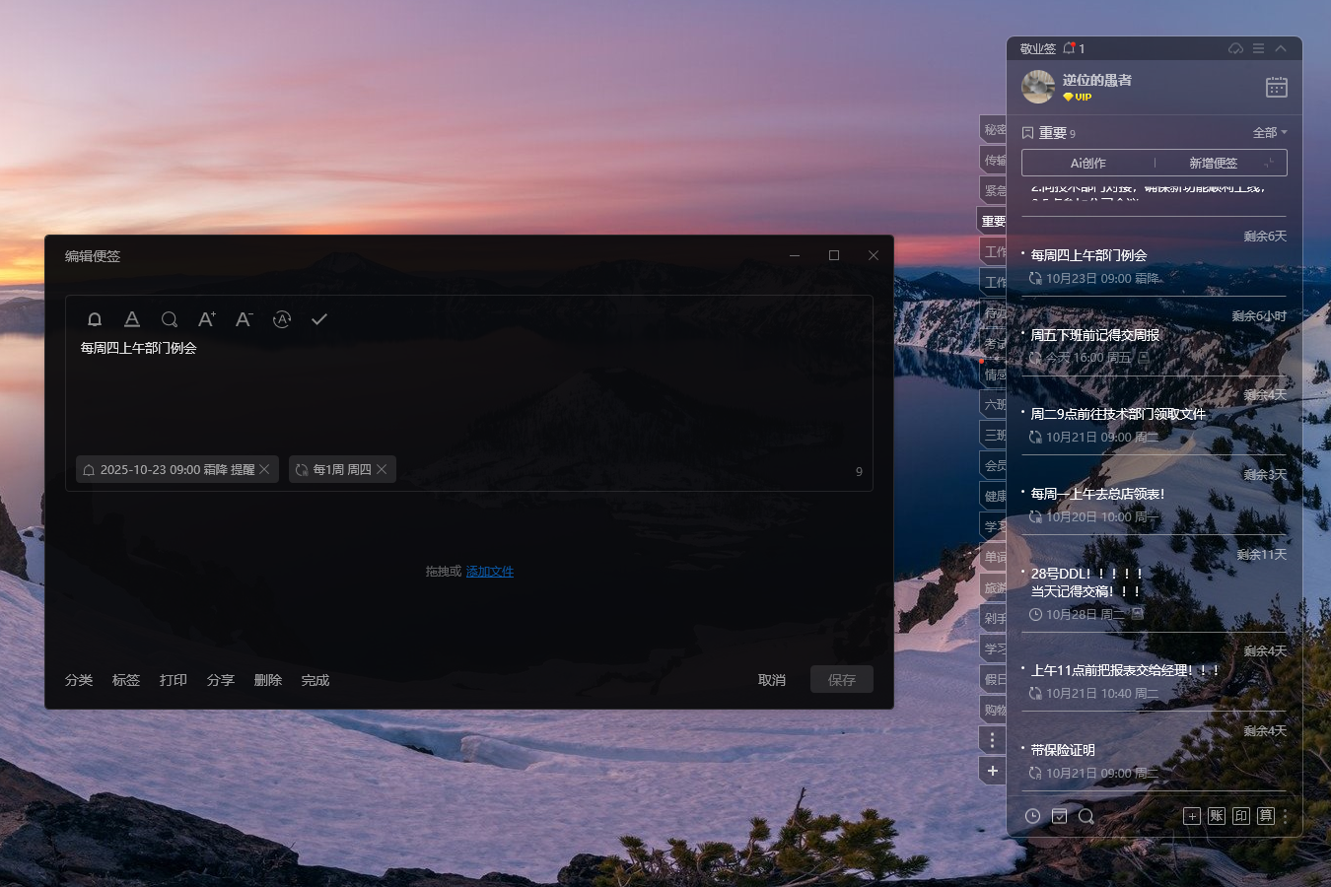Click the cloud sync icon in title bar
This screenshot has width=1331, height=887.
pos(1235,48)
